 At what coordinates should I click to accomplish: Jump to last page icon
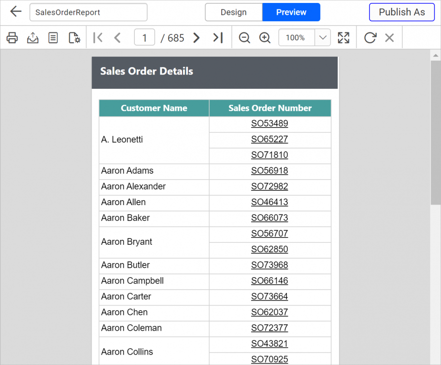[x=218, y=38]
